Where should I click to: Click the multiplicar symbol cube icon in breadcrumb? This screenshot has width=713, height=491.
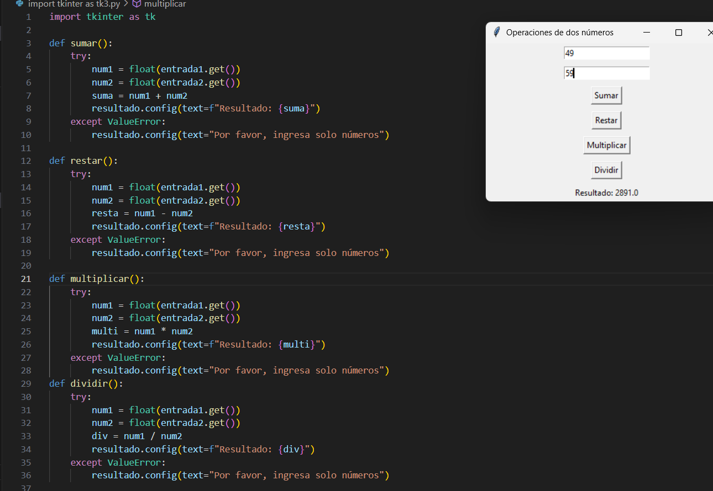[x=137, y=4]
